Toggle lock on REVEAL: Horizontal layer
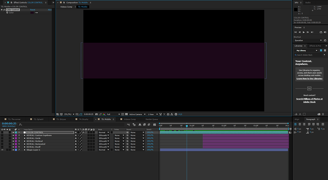 10,144
